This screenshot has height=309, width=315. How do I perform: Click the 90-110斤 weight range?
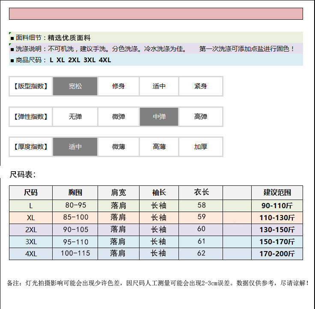277,206
